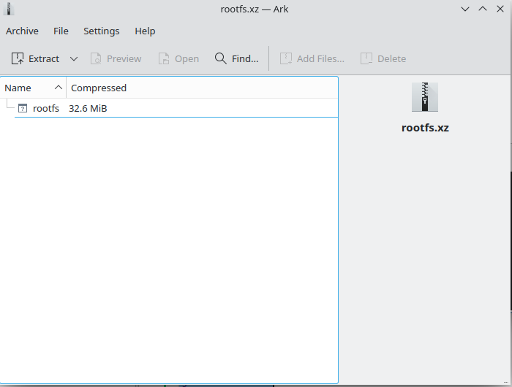Click the rootfs.xz filename in info panel
This screenshot has width=512, height=387.
[x=425, y=127]
